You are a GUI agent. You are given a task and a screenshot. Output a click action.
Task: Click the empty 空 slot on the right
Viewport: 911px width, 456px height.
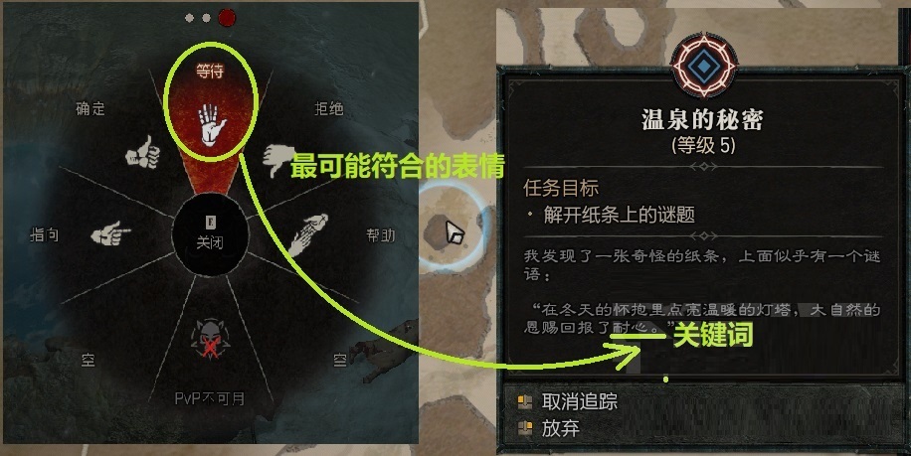(x=340, y=361)
